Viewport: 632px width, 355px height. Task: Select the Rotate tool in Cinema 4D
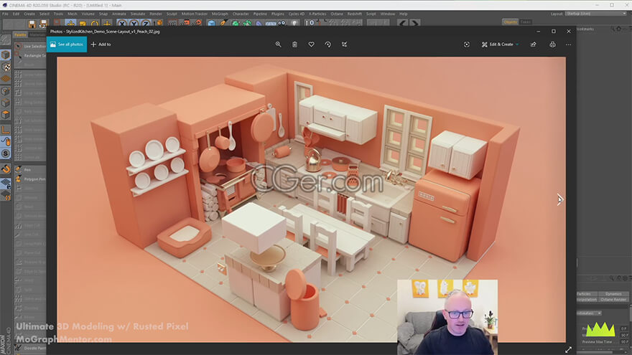pyautogui.click(x=95, y=24)
